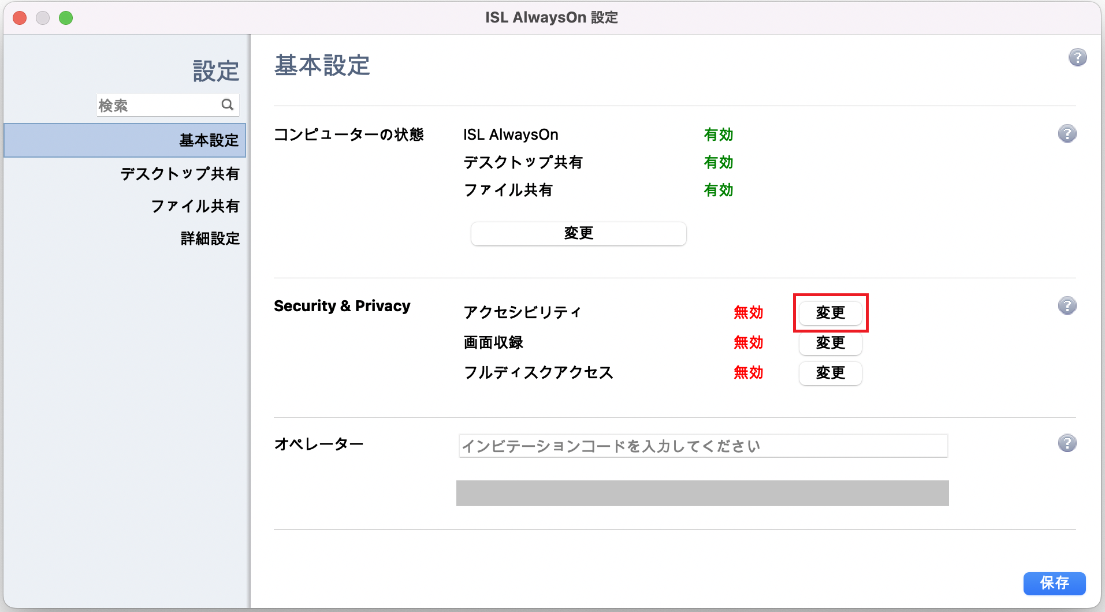The image size is (1105, 612).
Task: Click the 有効 status for ファイル共有
Action: tap(719, 190)
